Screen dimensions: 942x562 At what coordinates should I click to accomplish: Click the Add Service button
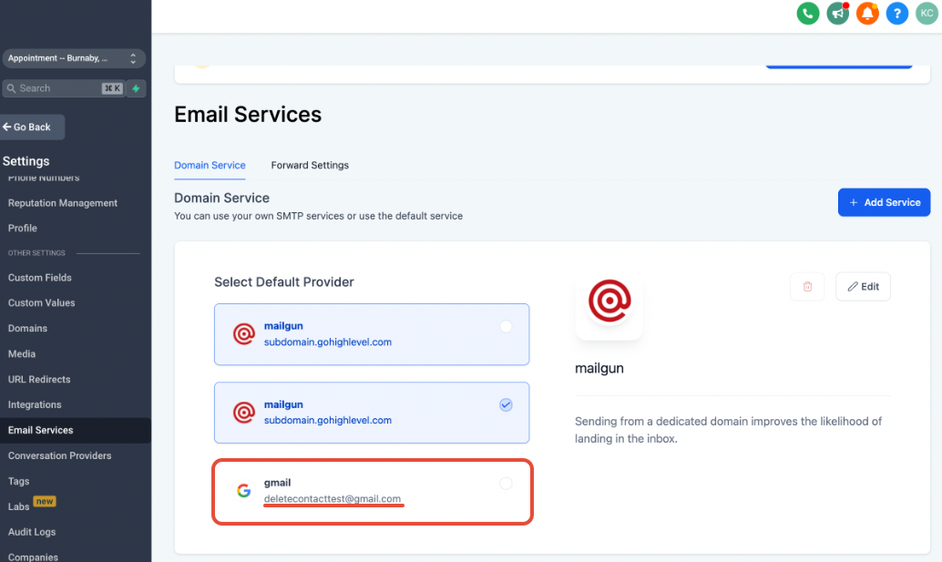[x=884, y=202]
